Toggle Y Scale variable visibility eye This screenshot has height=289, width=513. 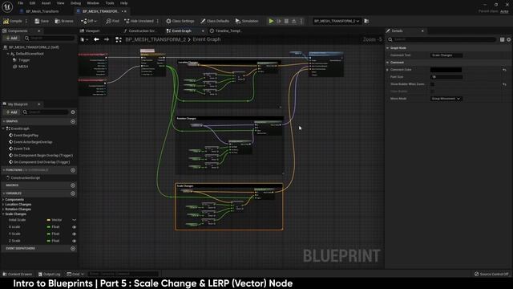[75, 234]
